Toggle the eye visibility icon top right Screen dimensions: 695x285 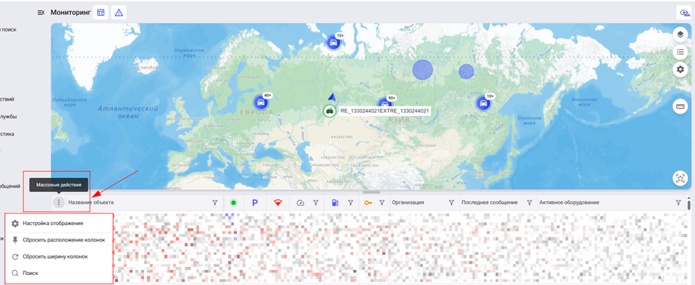click(684, 13)
